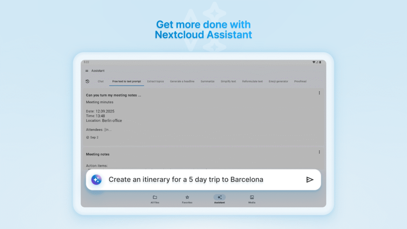Open the hamburger navigation menu

(87, 71)
